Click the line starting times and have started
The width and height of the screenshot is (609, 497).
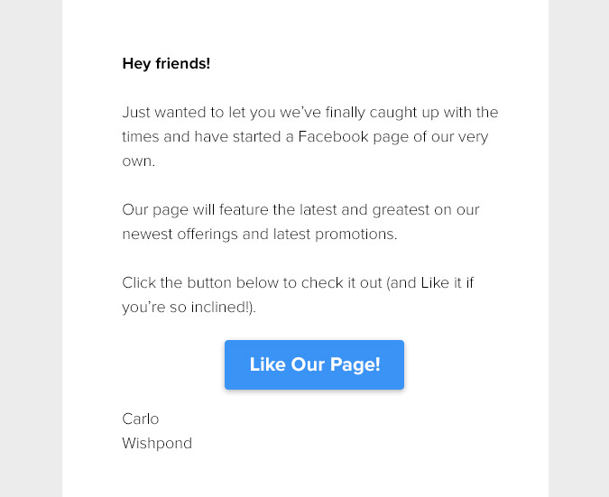(x=305, y=137)
